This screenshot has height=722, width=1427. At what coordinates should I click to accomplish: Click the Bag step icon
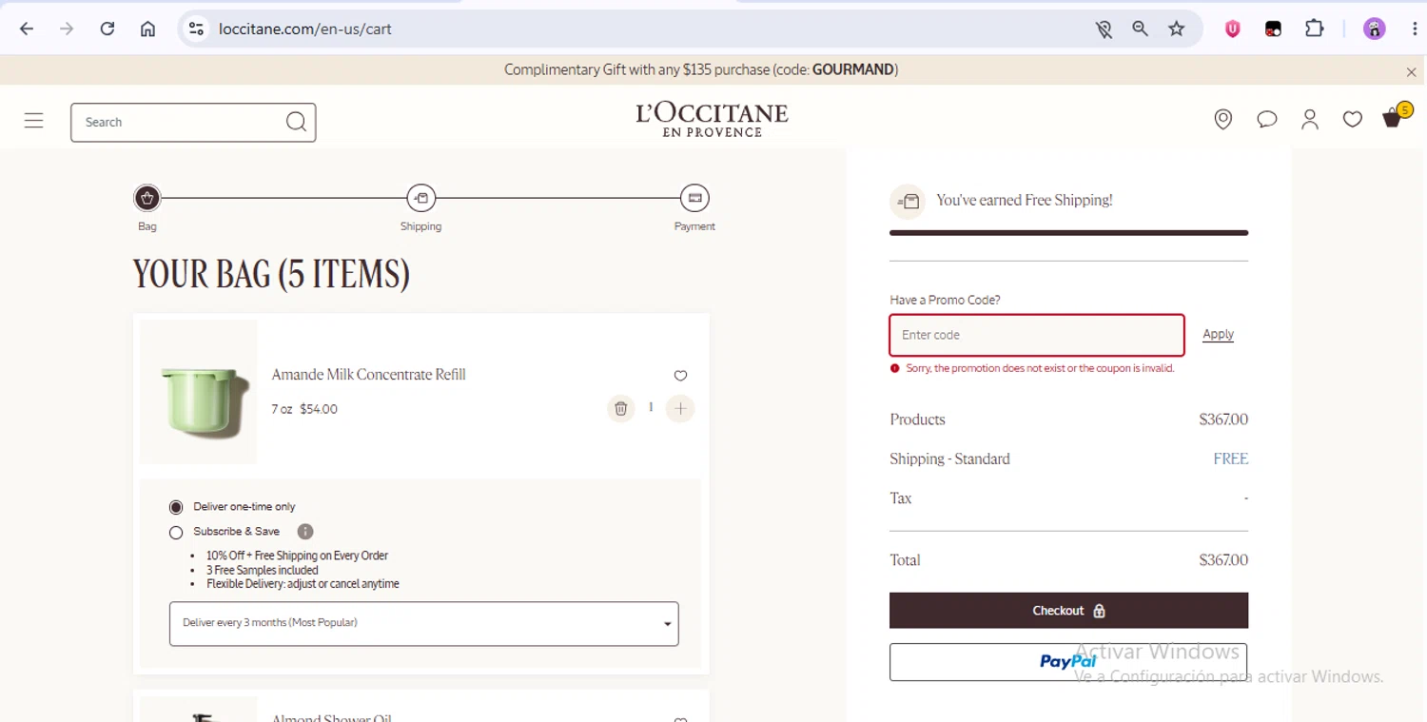click(147, 198)
